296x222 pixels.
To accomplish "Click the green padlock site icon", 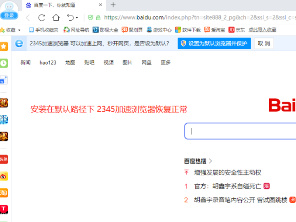I will point(98,18).
